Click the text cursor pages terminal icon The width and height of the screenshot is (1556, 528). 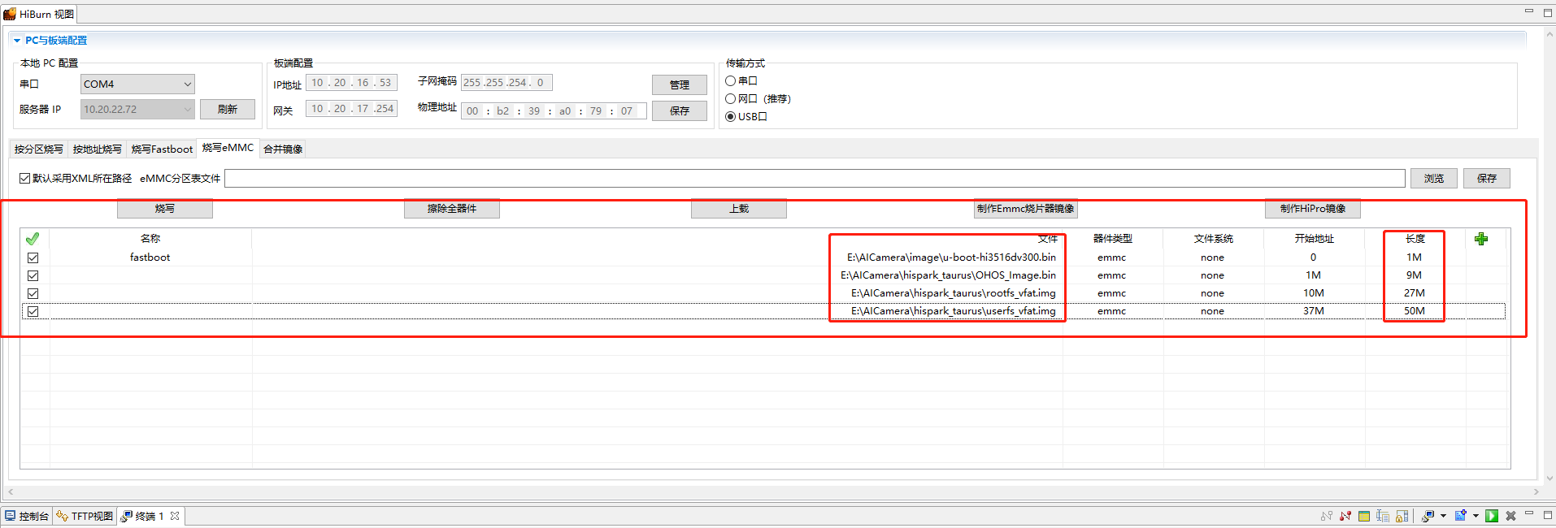point(1383,516)
